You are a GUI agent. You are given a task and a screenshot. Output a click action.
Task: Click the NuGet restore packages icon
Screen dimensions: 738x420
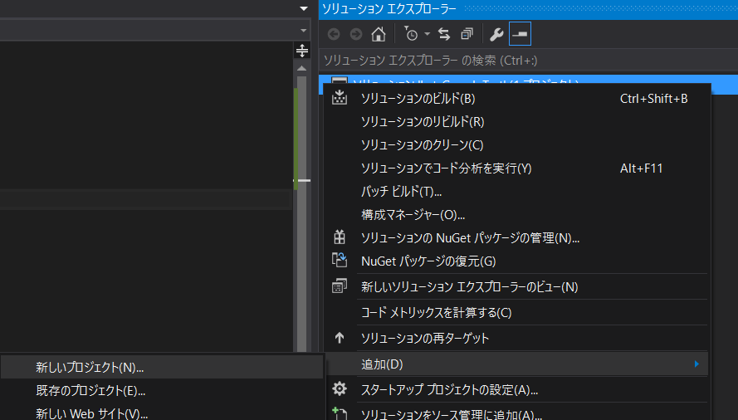pyautogui.click(x=340, y=260)
